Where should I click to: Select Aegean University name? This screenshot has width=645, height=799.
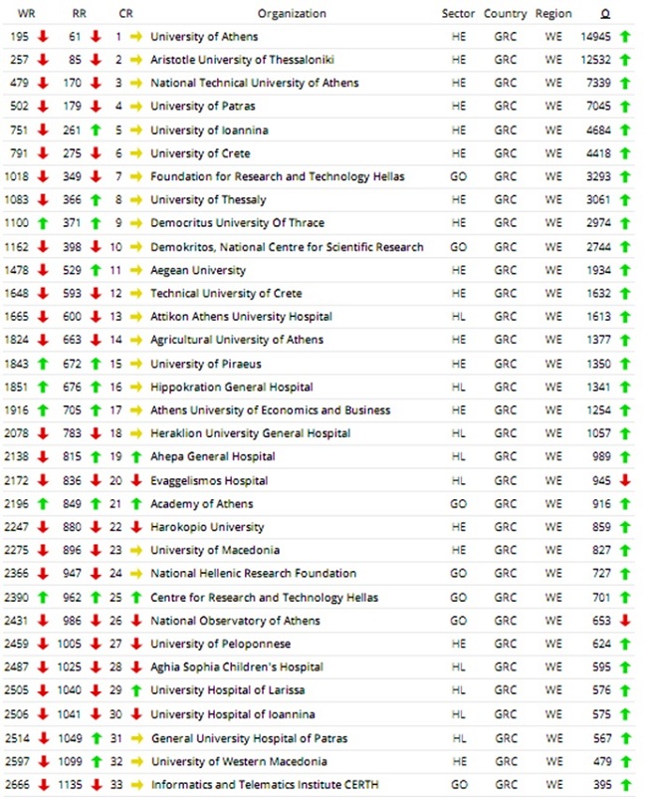point(198,270)
